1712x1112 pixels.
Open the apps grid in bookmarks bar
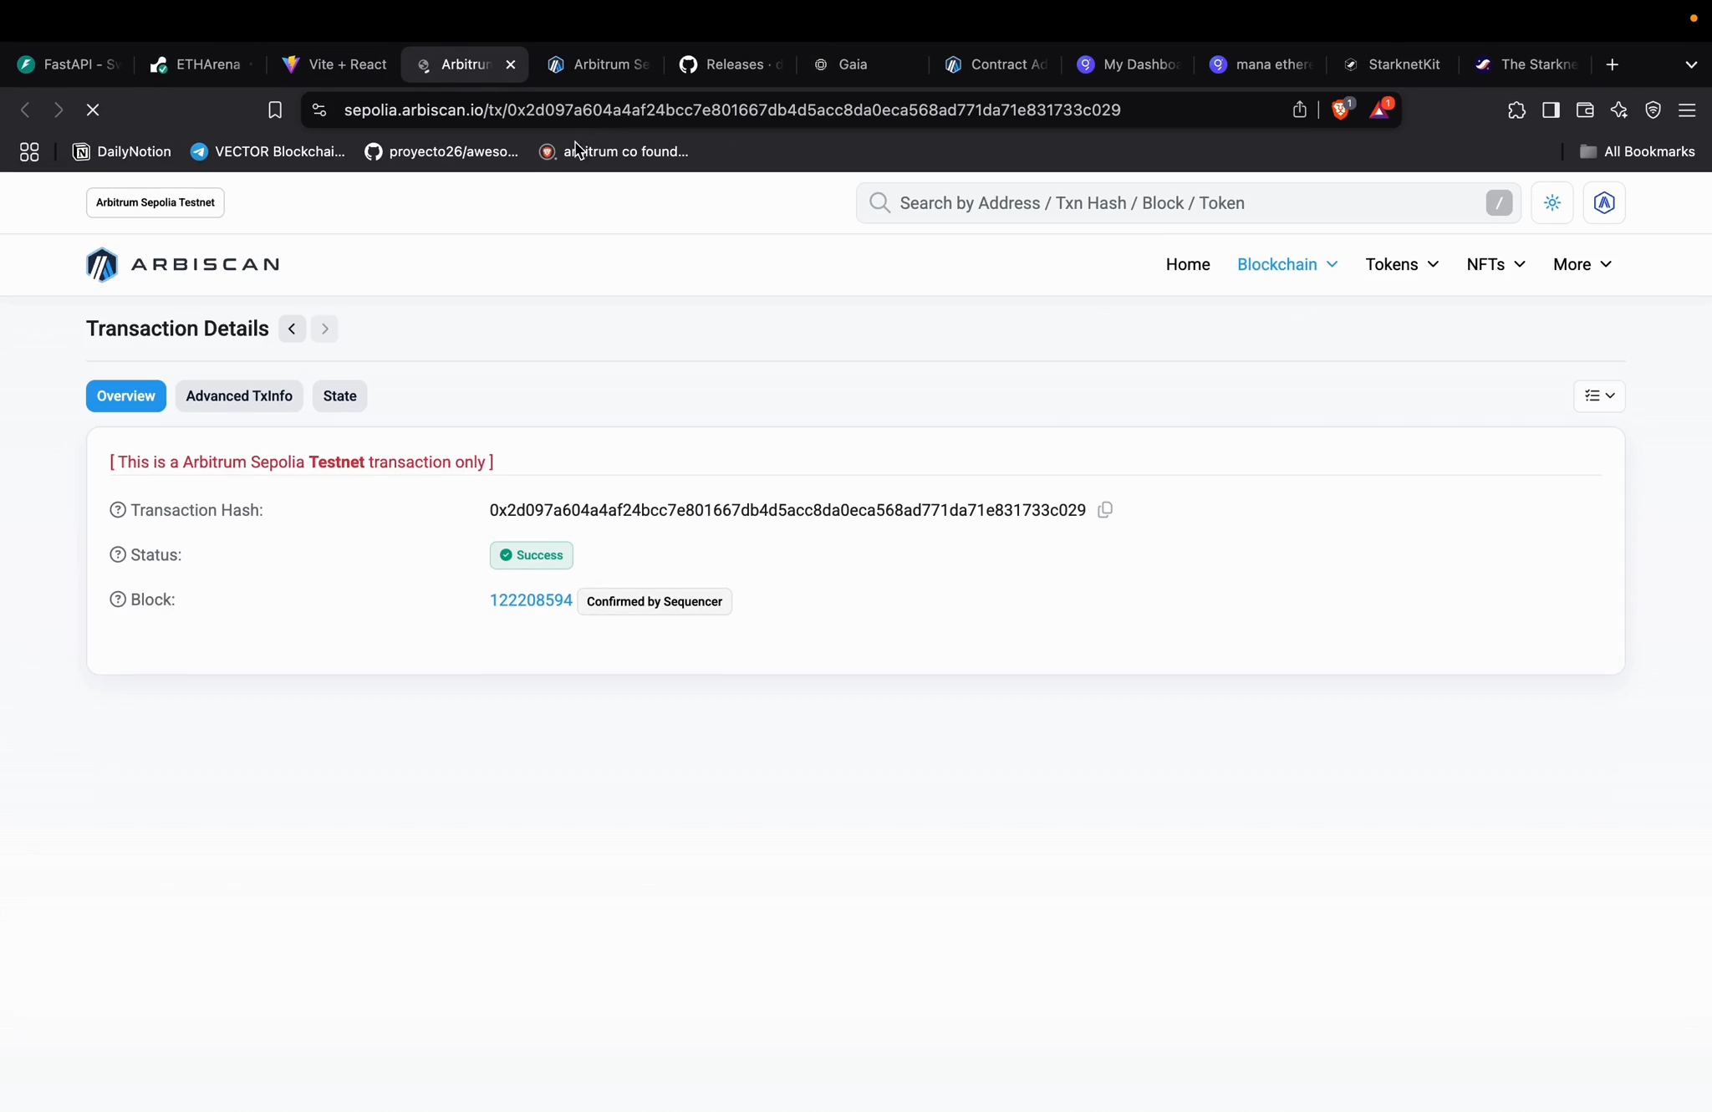click(x=29, y=151)
